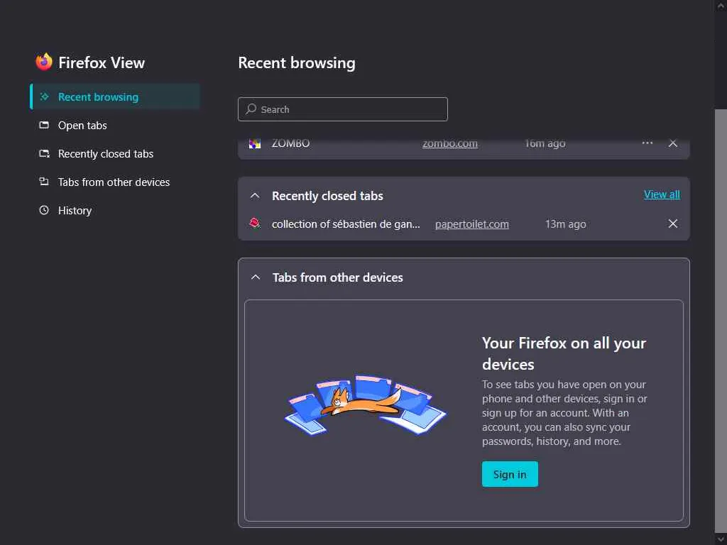Click the Open tabs sidebar icon

click(44, 126)
